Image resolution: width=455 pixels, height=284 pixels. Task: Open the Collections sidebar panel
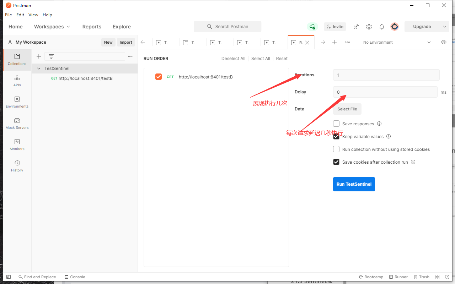[17, 59]
